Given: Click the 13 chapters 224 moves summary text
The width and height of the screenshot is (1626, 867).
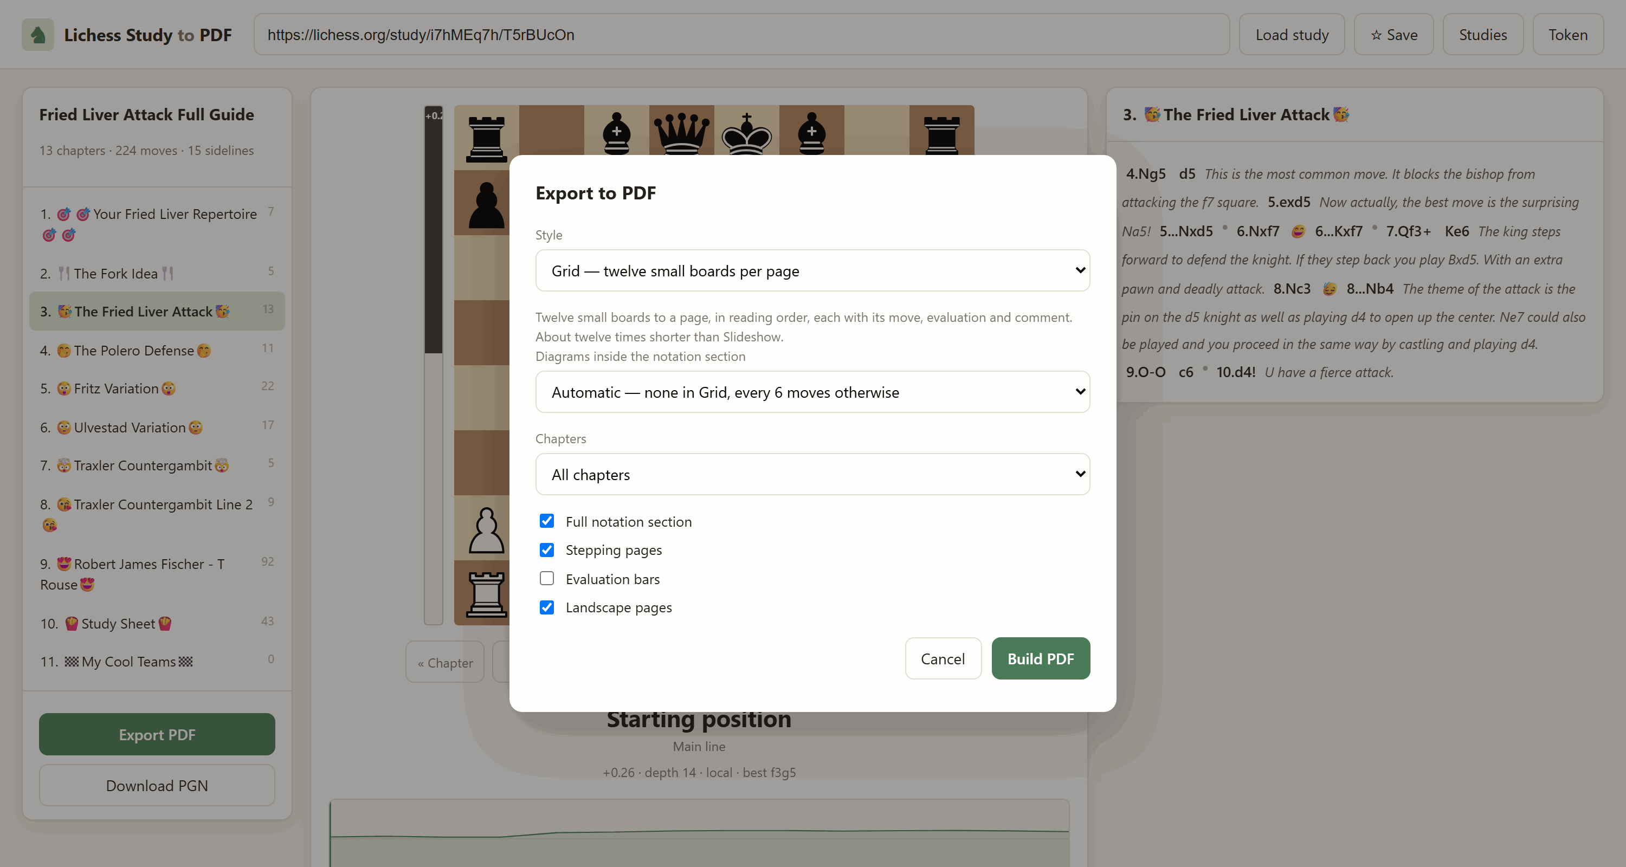Looking at the screenshot, I should tap(146, 150).
